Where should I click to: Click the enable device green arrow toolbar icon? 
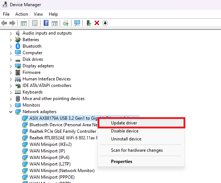(88, 23)
